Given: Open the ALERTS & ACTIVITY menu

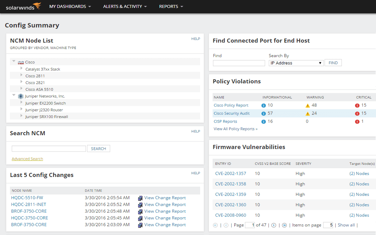Looking at the screenshot, I should click(x=123, y=6).
